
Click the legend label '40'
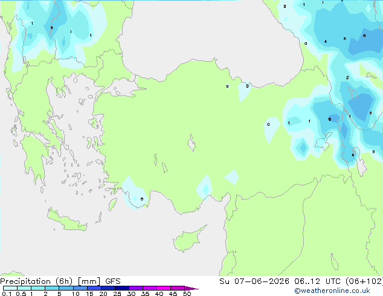159,294
